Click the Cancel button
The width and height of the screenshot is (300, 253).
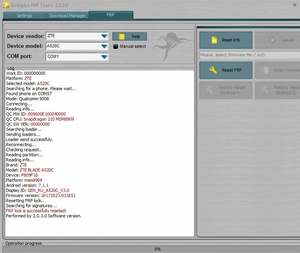(277, 40)
